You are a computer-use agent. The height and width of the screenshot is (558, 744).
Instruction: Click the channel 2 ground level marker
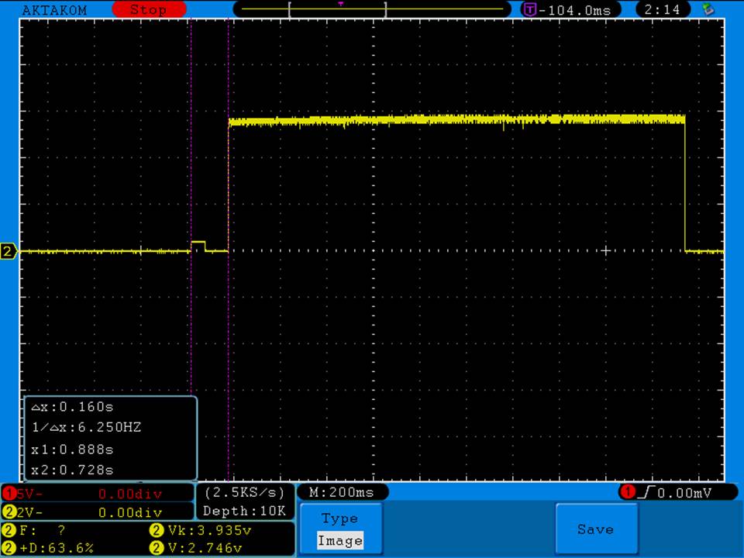click(x=9, y=251)
